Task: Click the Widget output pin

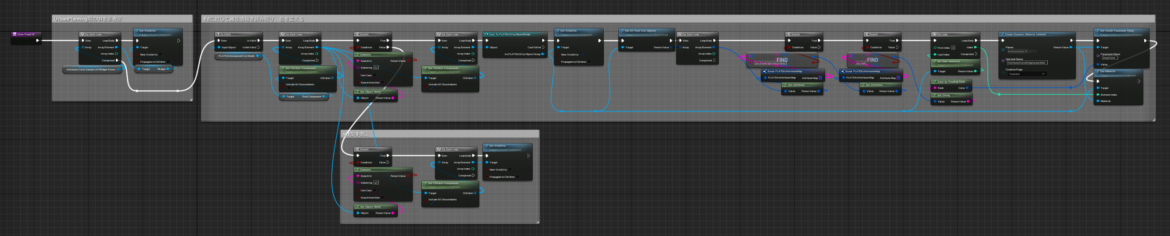Action: click(168, 69)
